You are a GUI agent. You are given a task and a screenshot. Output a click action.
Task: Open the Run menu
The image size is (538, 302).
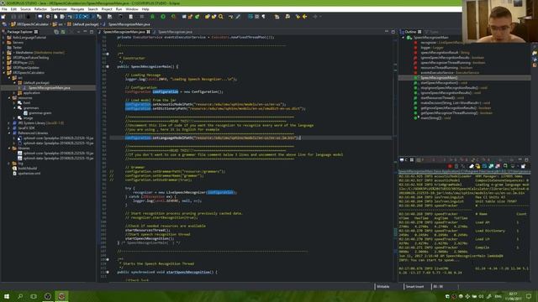point(119,9)
